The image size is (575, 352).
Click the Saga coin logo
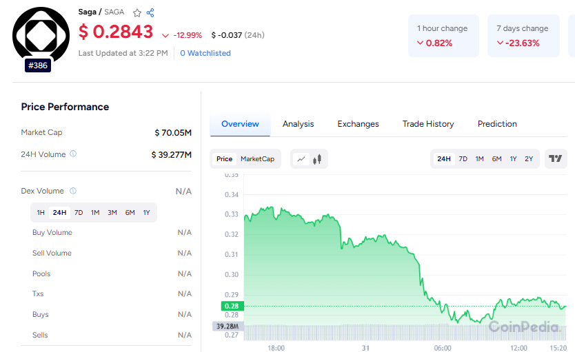tap(41, 34)
